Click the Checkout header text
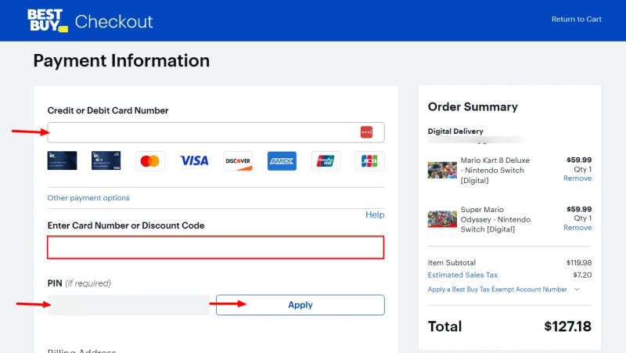 113,22
